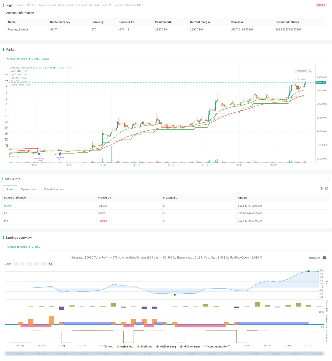Click the Diff row label
Image resolution: width=332 pixels, height=361 pixels.
6,221
